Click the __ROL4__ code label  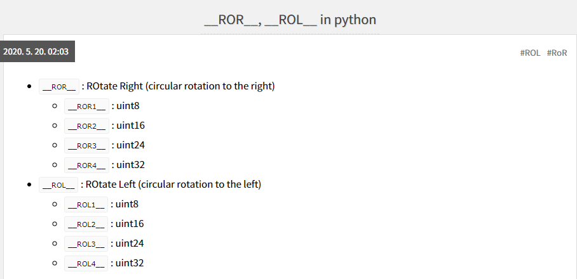[x=86, y=263]
